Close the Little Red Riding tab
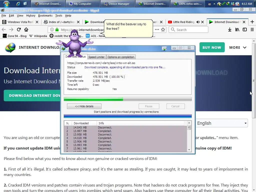The image size is (256, 192). pyautogui.click(x=202, y=22)
